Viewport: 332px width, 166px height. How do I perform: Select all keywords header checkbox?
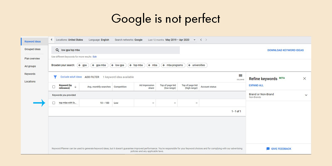point(54,87)
